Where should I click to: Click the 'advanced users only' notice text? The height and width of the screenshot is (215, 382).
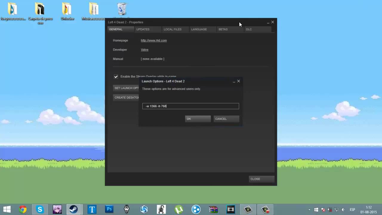click(x=171, y=89)
